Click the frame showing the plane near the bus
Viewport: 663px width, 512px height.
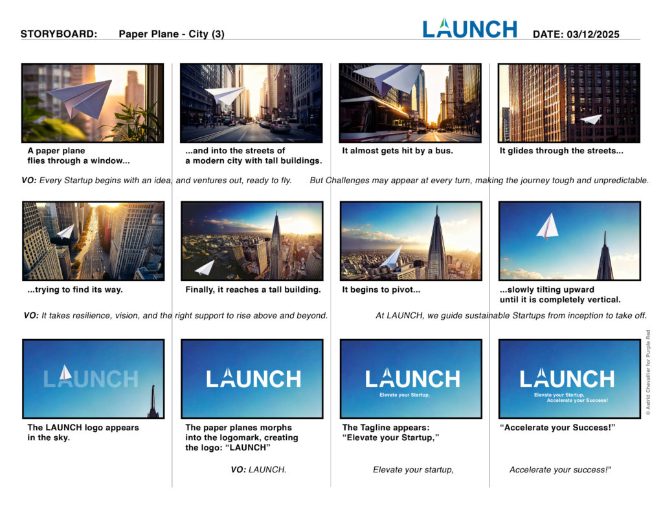[410, 103]
